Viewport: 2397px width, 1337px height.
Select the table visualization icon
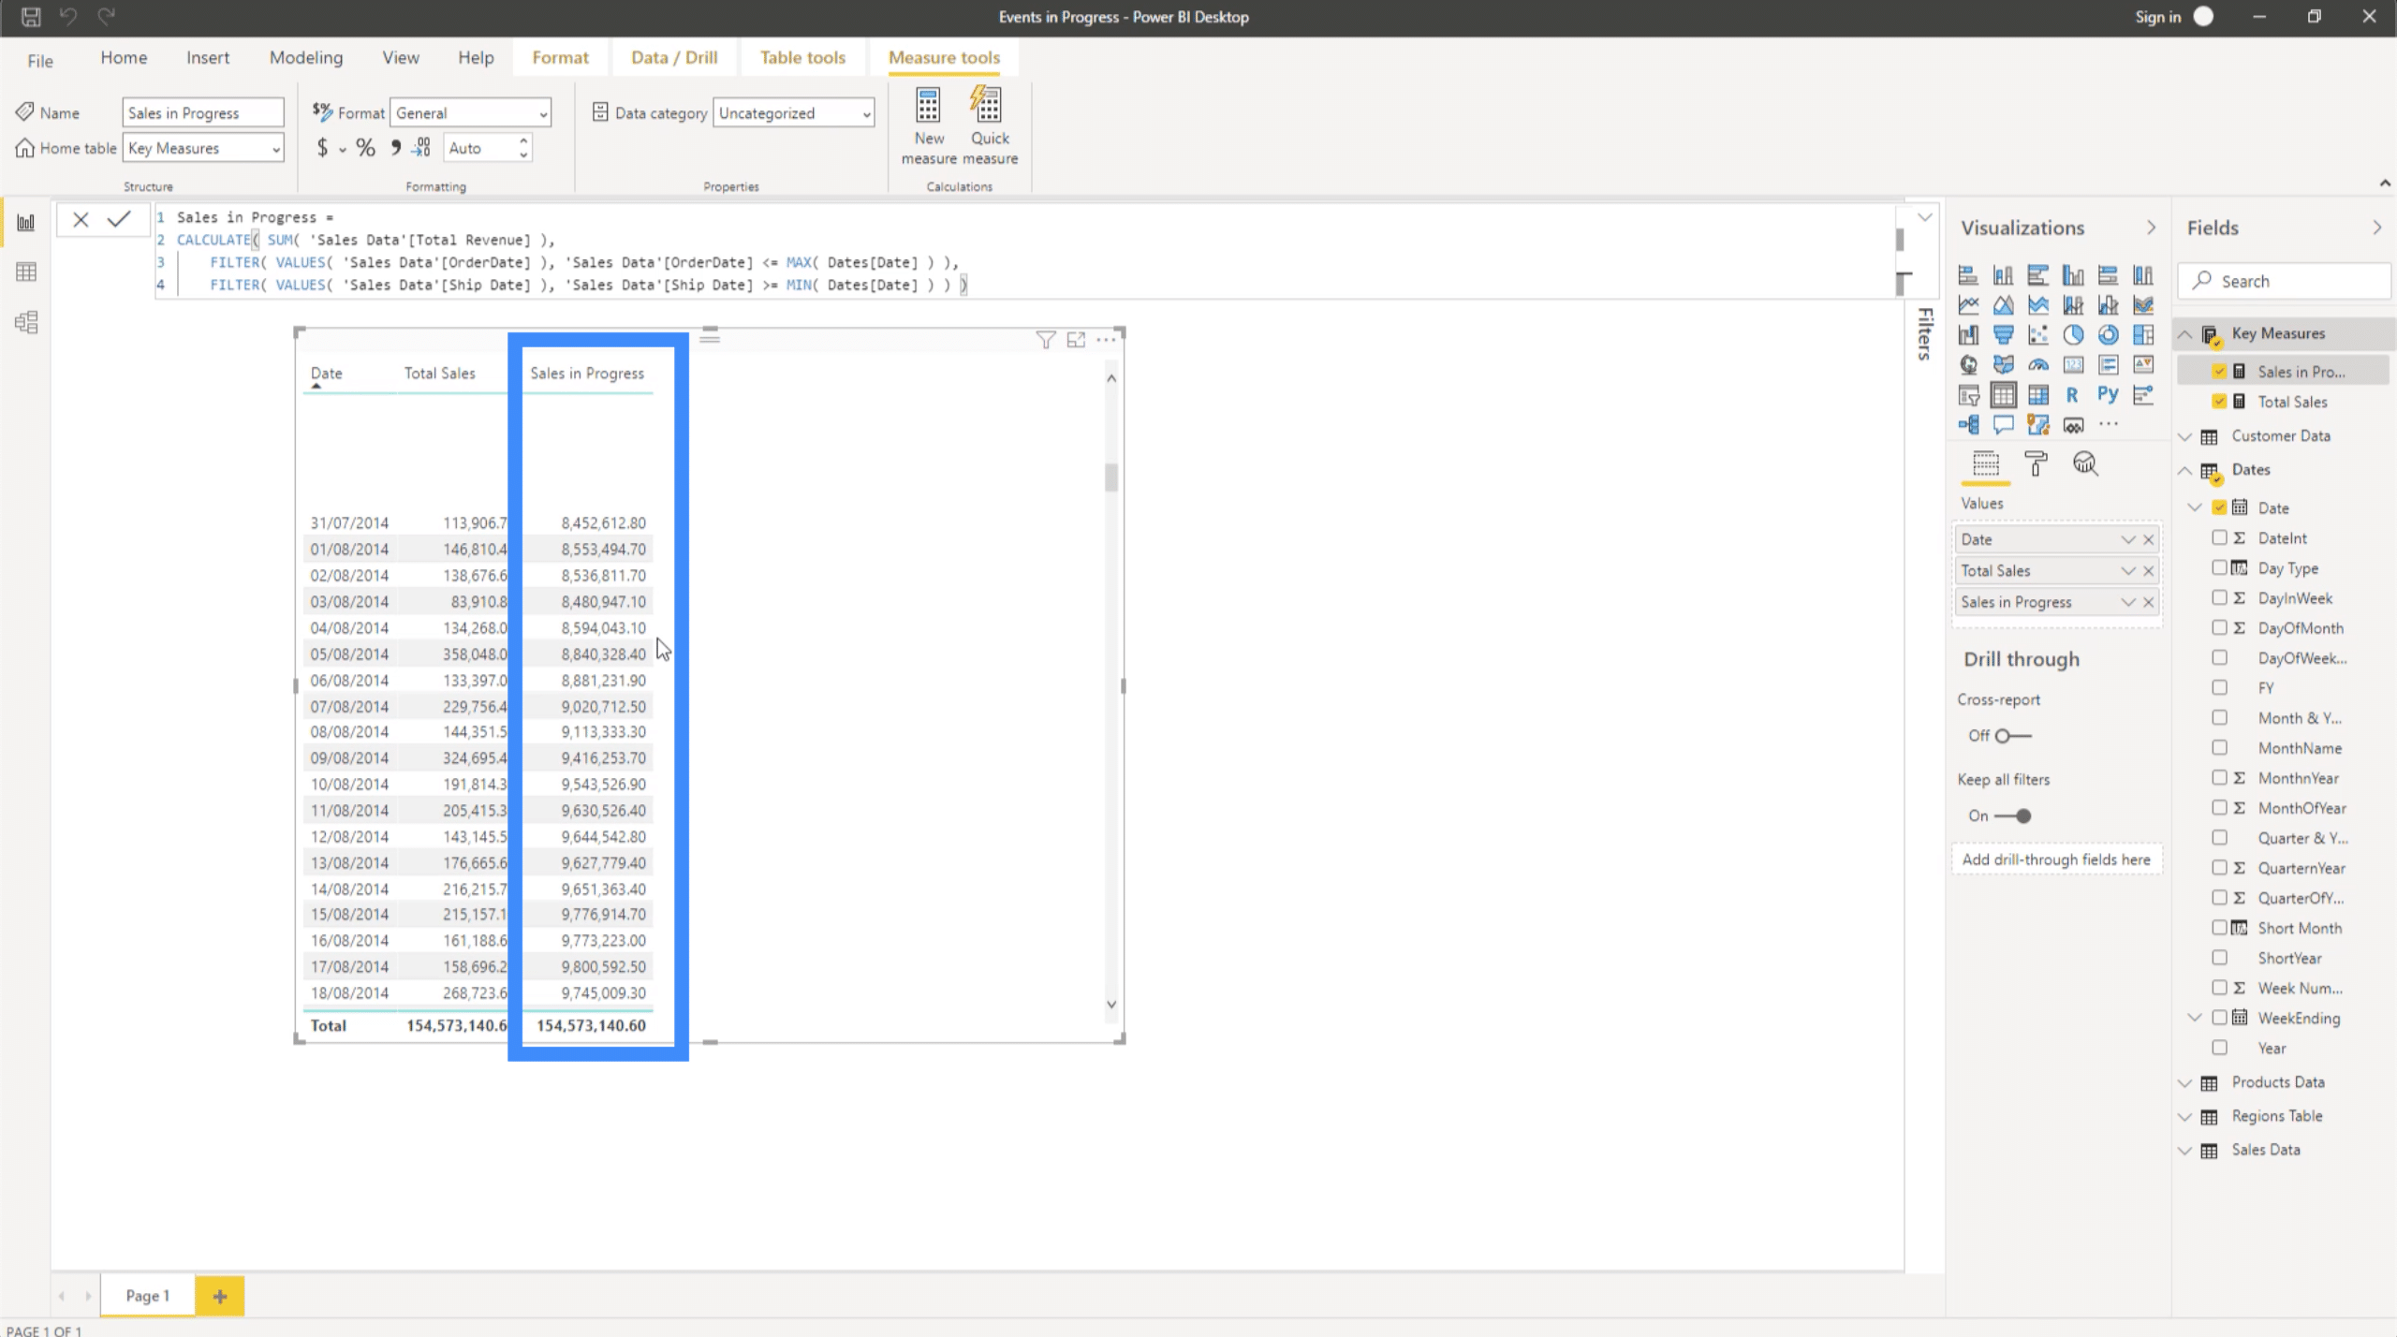point(2002,393)
